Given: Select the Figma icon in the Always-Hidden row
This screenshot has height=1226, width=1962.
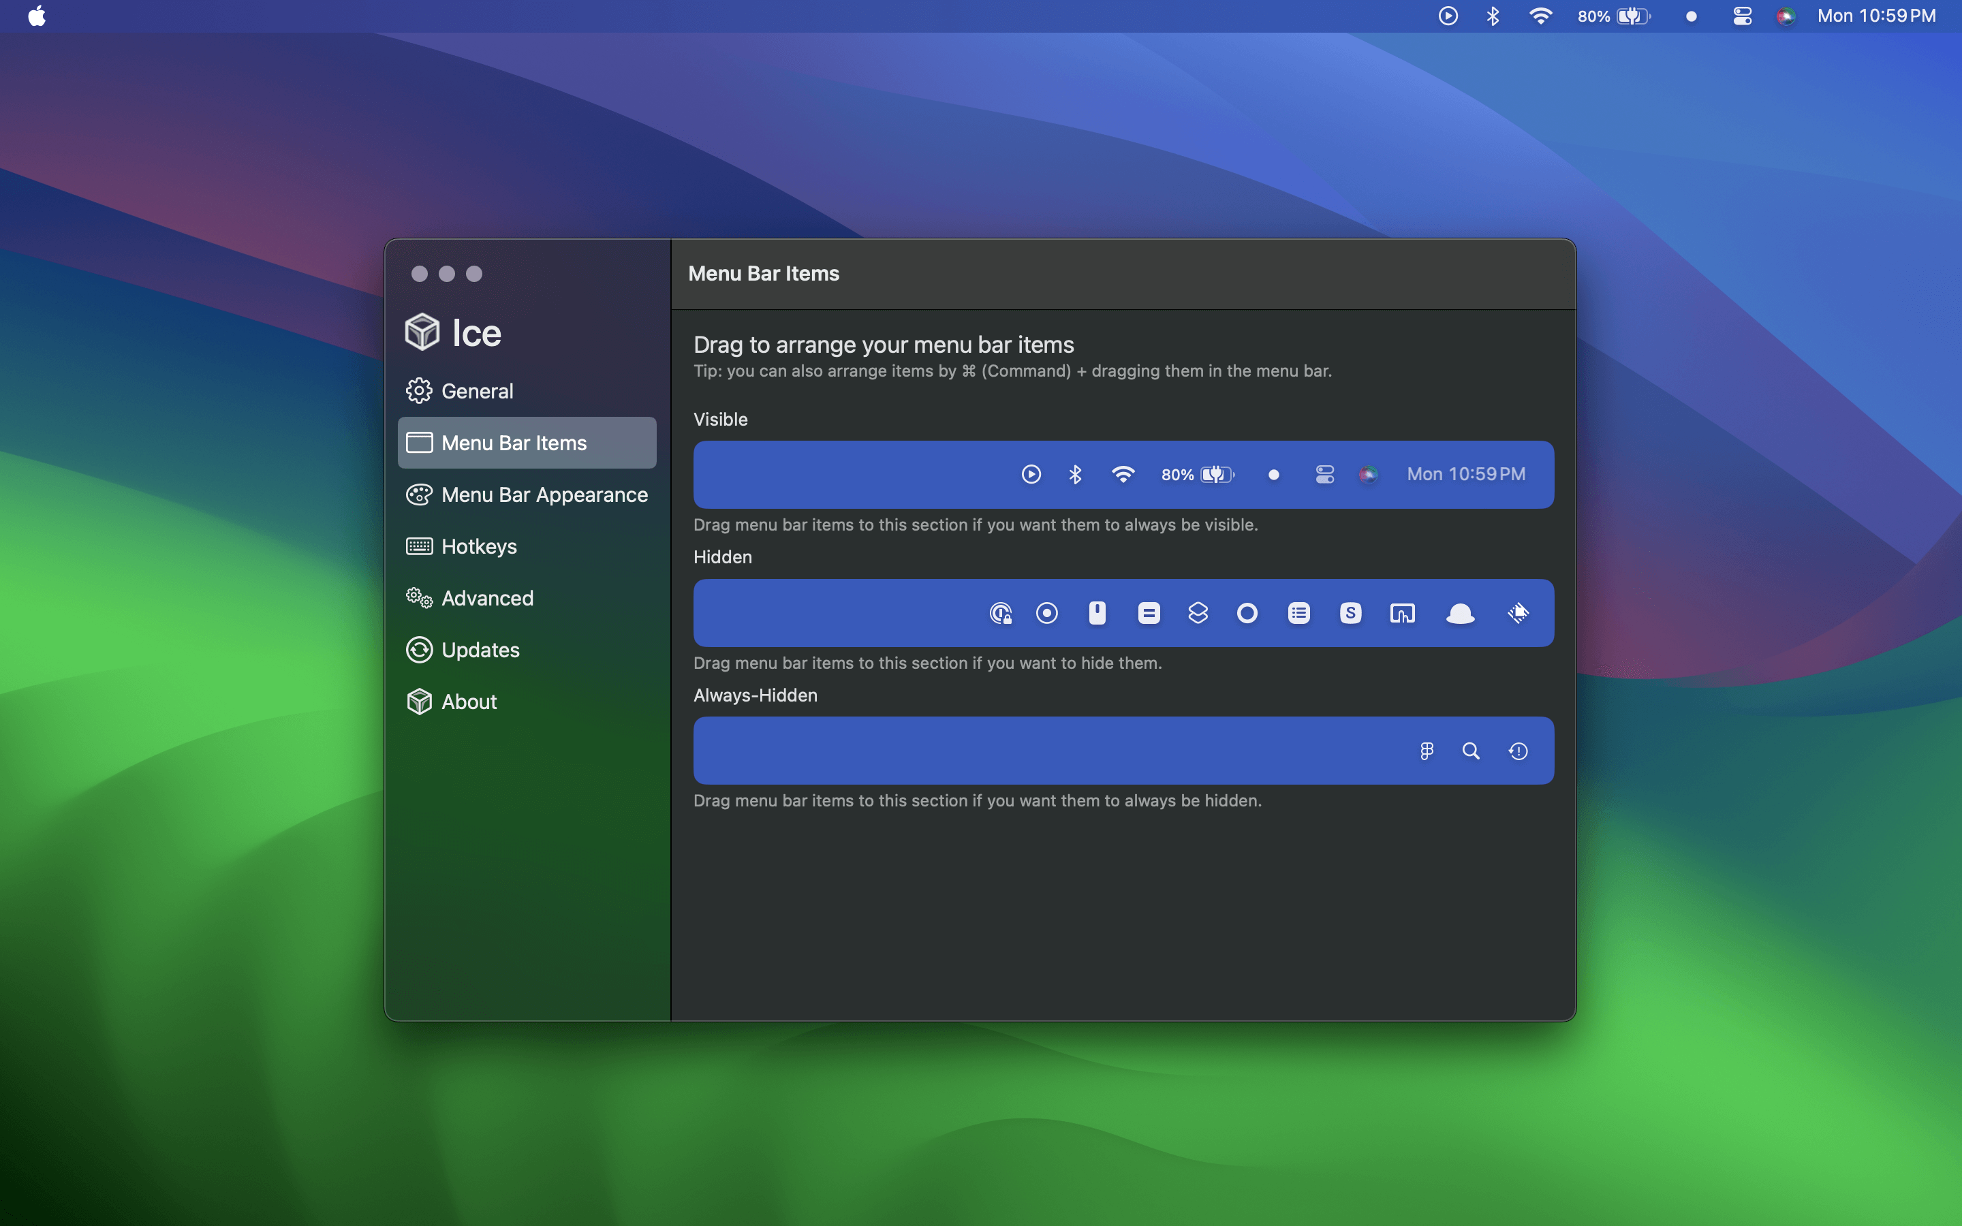Looking at the screenshot, I should point(1427,752).
